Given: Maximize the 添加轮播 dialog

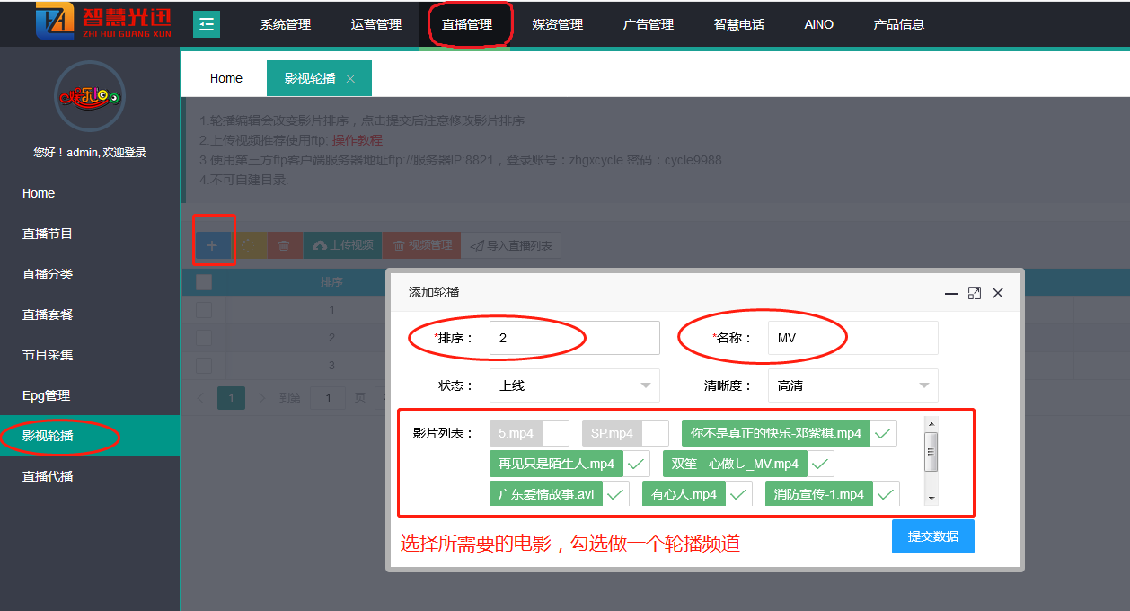Looking at the screenshot, I should coord(974,293).
